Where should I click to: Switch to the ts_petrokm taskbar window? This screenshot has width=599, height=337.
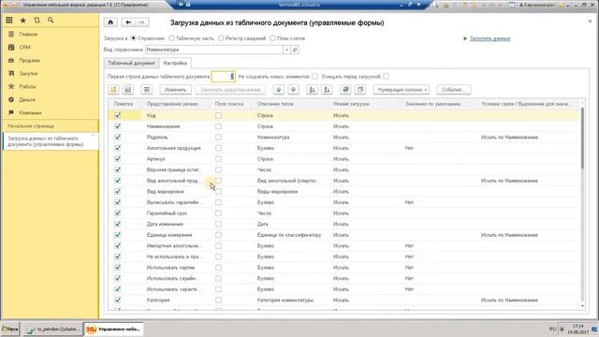[x=53, y=329]
